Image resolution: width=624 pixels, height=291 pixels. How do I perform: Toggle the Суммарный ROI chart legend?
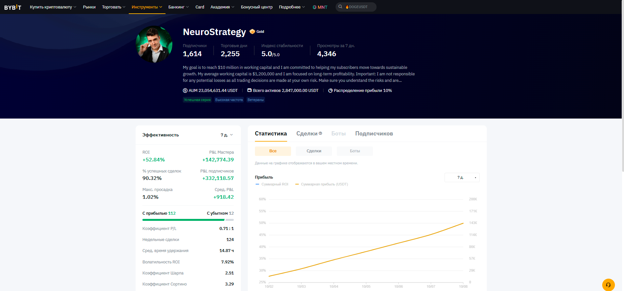[272, 184]
